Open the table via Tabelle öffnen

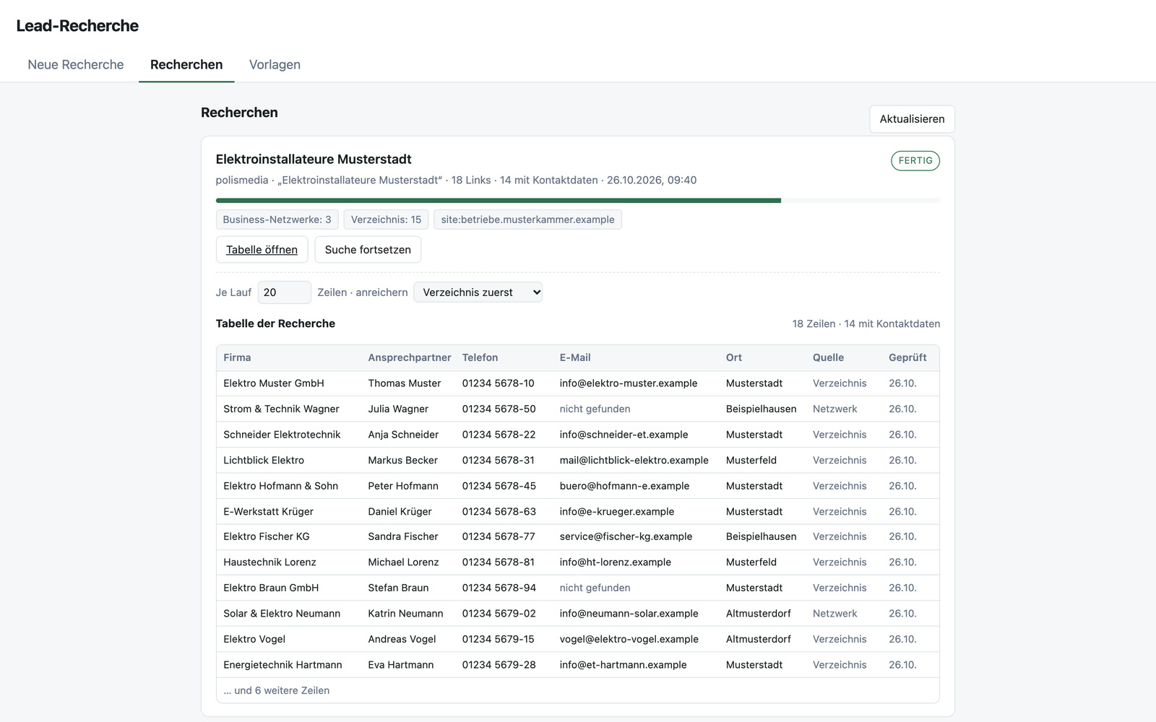262,250
